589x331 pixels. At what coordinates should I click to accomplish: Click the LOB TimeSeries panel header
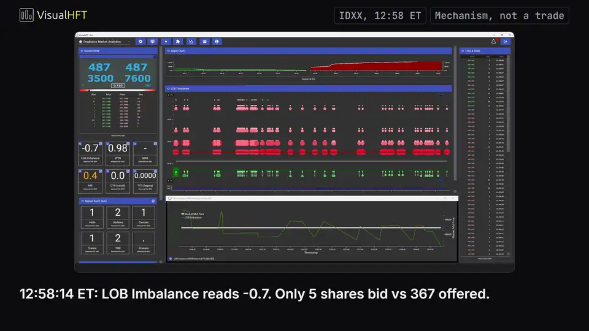309,88
